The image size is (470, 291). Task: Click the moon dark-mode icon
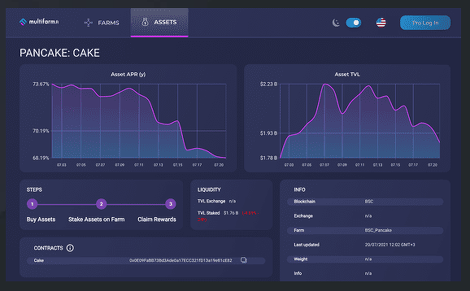point(336,23)
